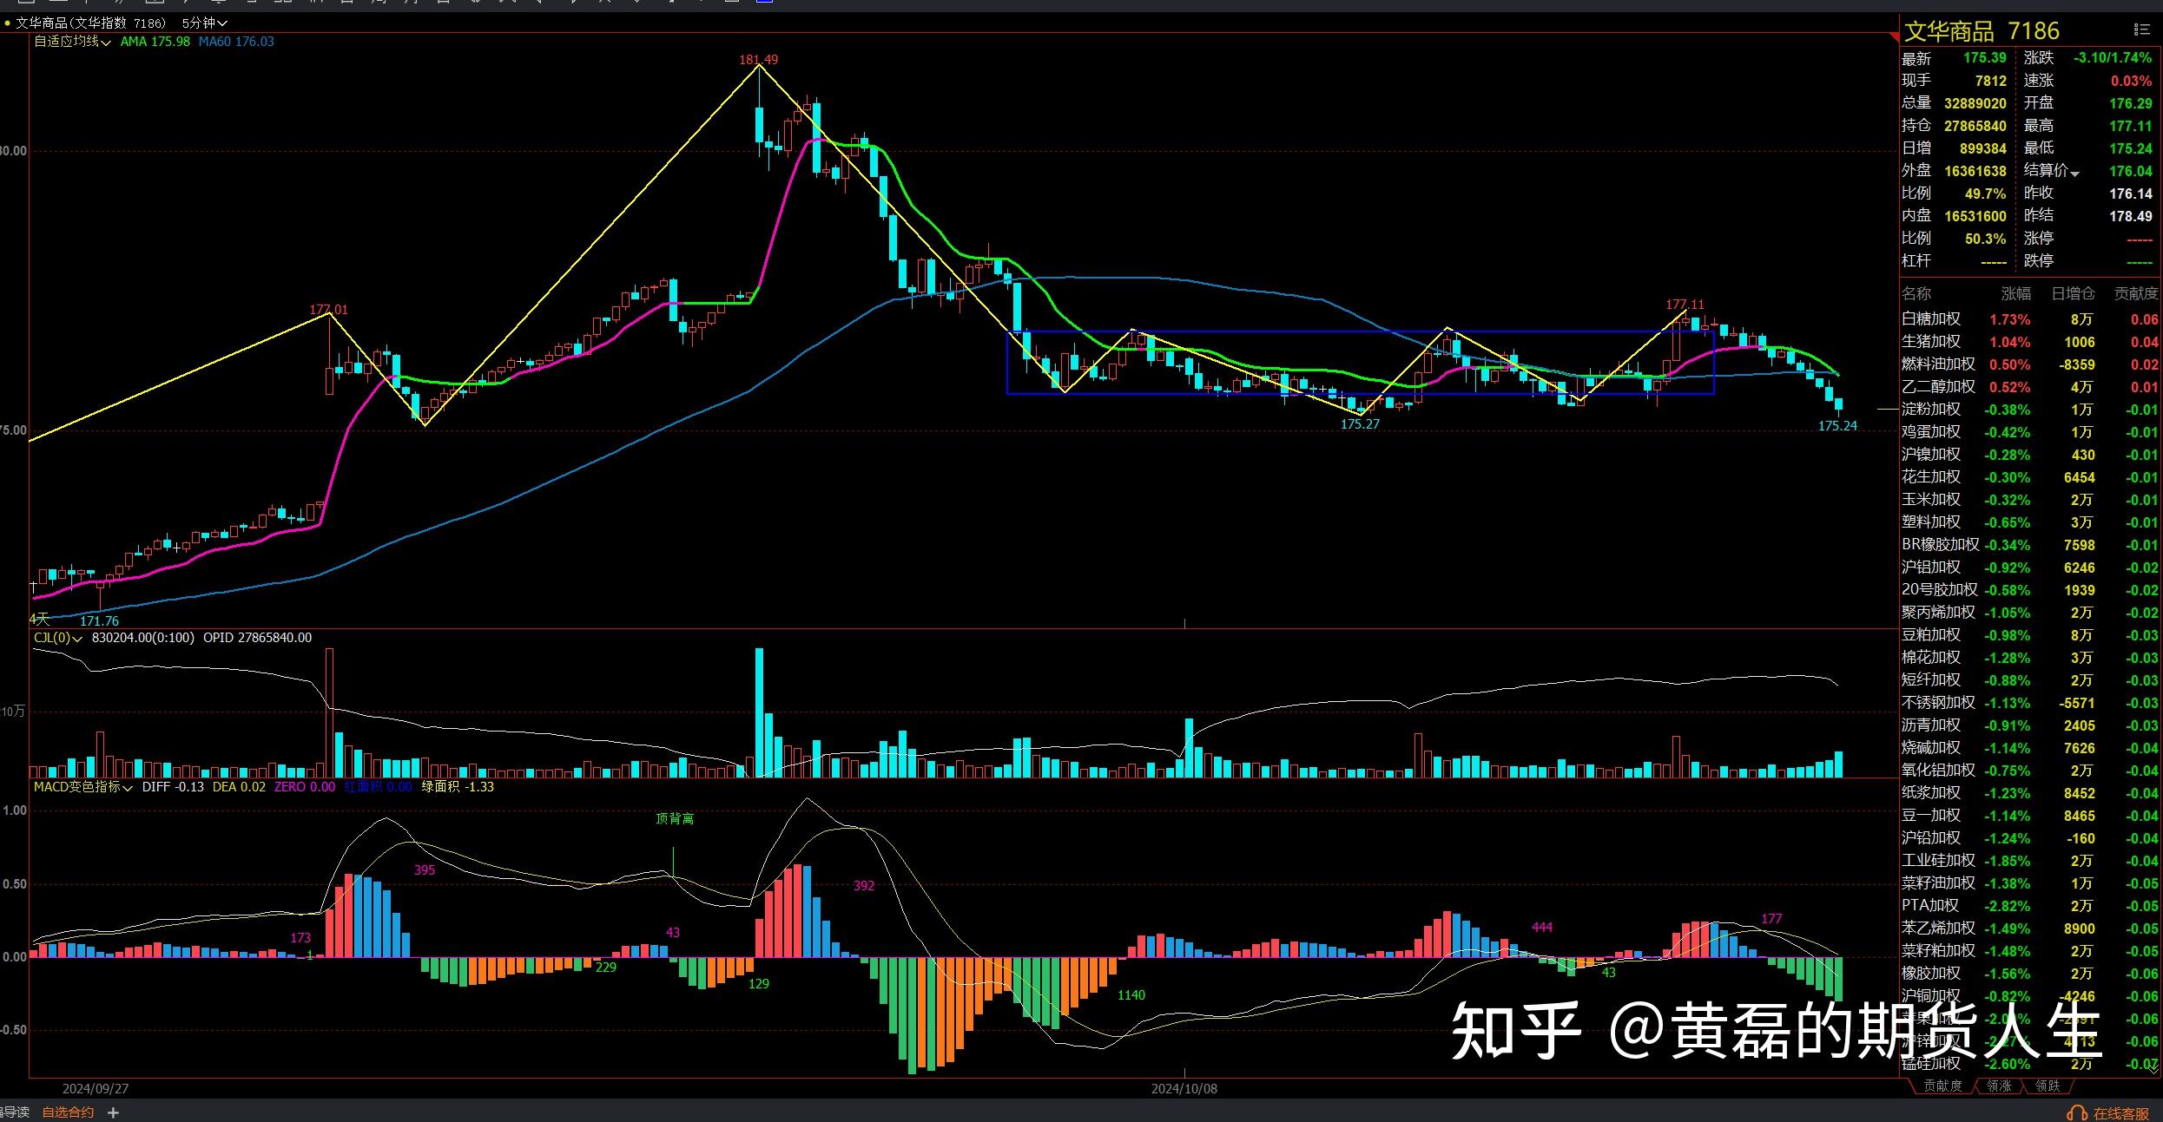Switch to the 领涨 tab

pyautogui.click(x=1998, y=1085)
